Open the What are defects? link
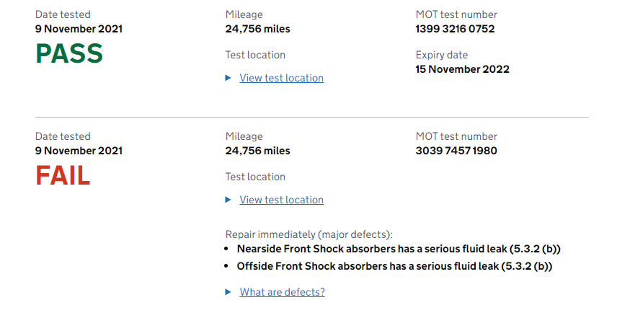The image size is (617, 331). pyautogui.click(x=282, y=292)
